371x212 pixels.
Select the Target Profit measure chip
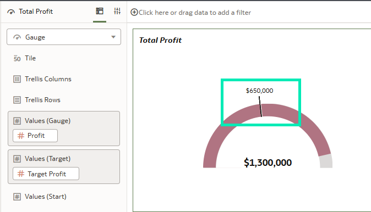46,174
